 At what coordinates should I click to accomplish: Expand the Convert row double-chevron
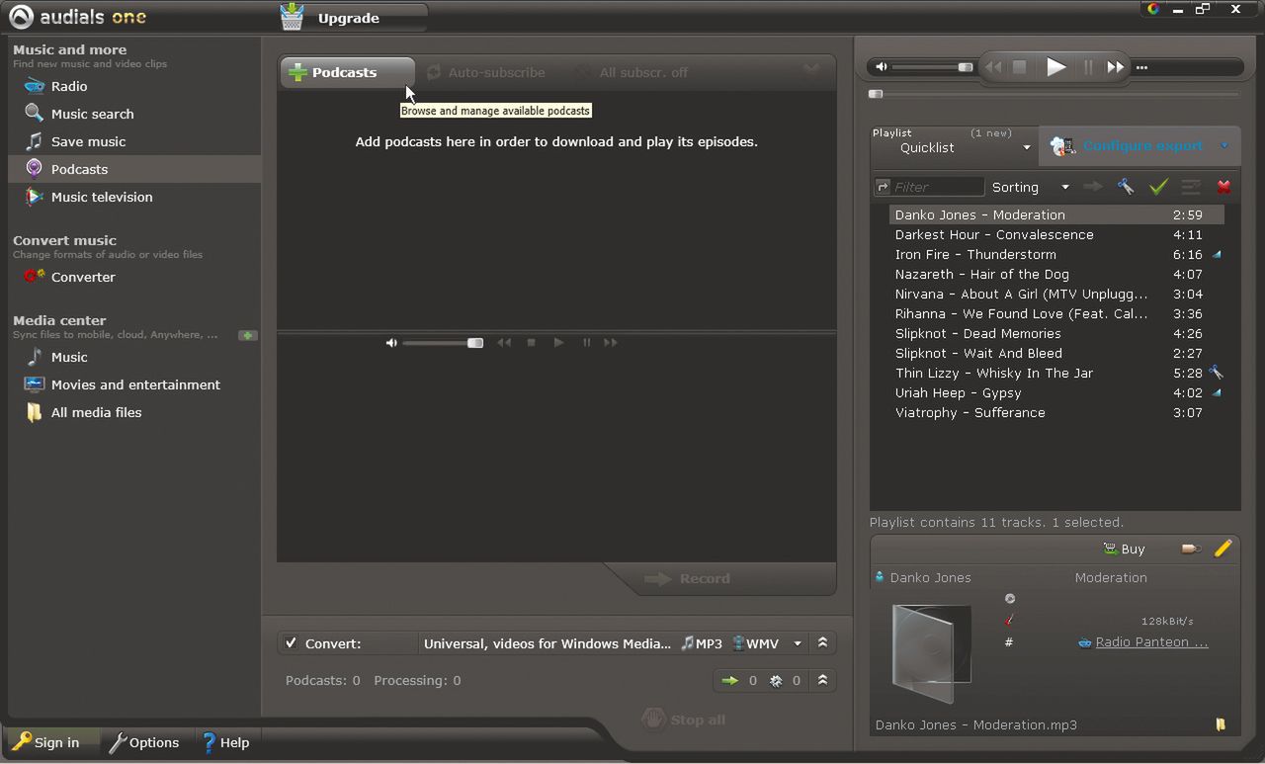(822, 643)
